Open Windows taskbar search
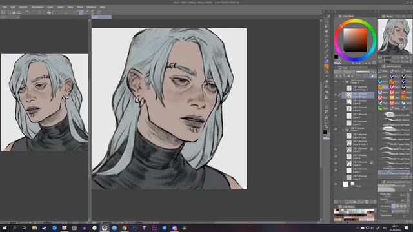Viewport: 413px width, 232px height. (x=14, y=227)
